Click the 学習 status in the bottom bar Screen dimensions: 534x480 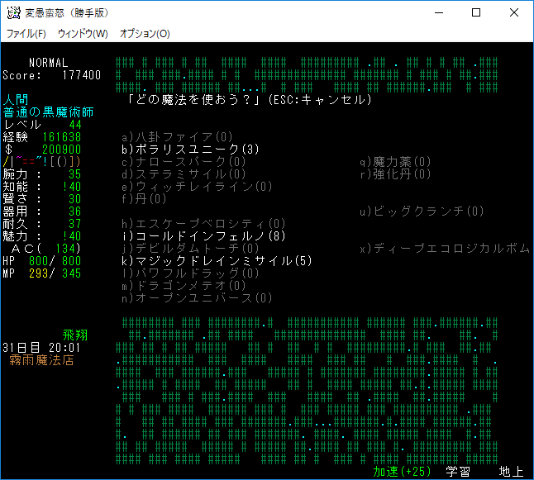[458, 472]
